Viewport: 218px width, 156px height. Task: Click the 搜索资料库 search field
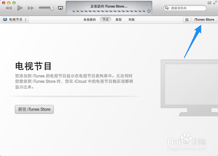pos(185,8)
